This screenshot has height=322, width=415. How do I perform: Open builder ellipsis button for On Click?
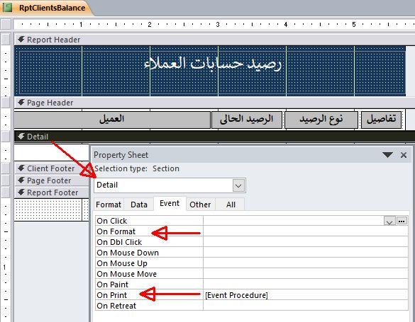[x=402, y=221]
